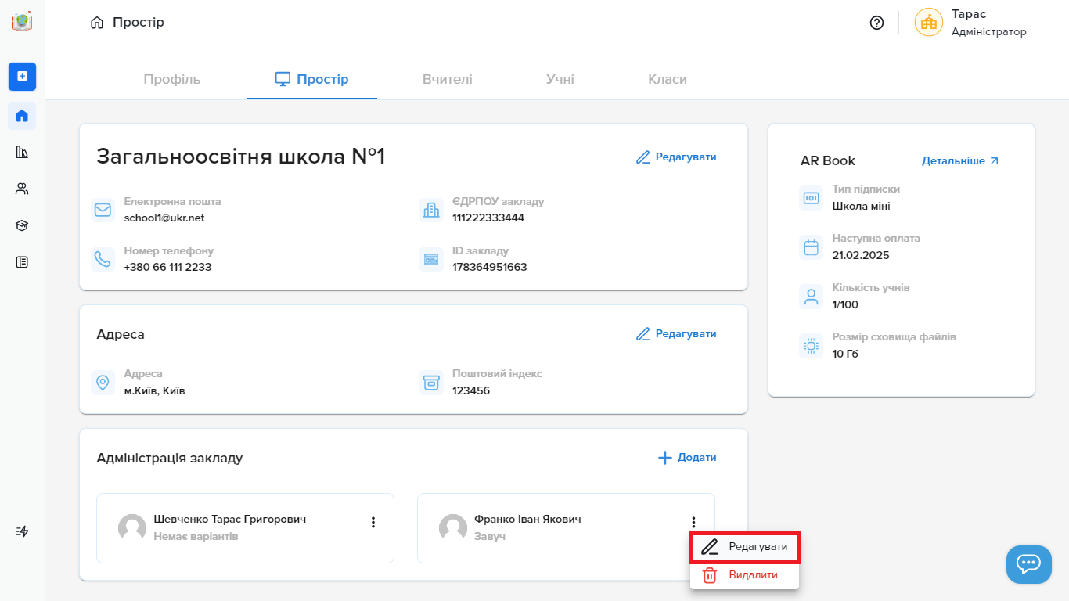
Task: Switch to the Класи tab
Action: click(667, 79)
